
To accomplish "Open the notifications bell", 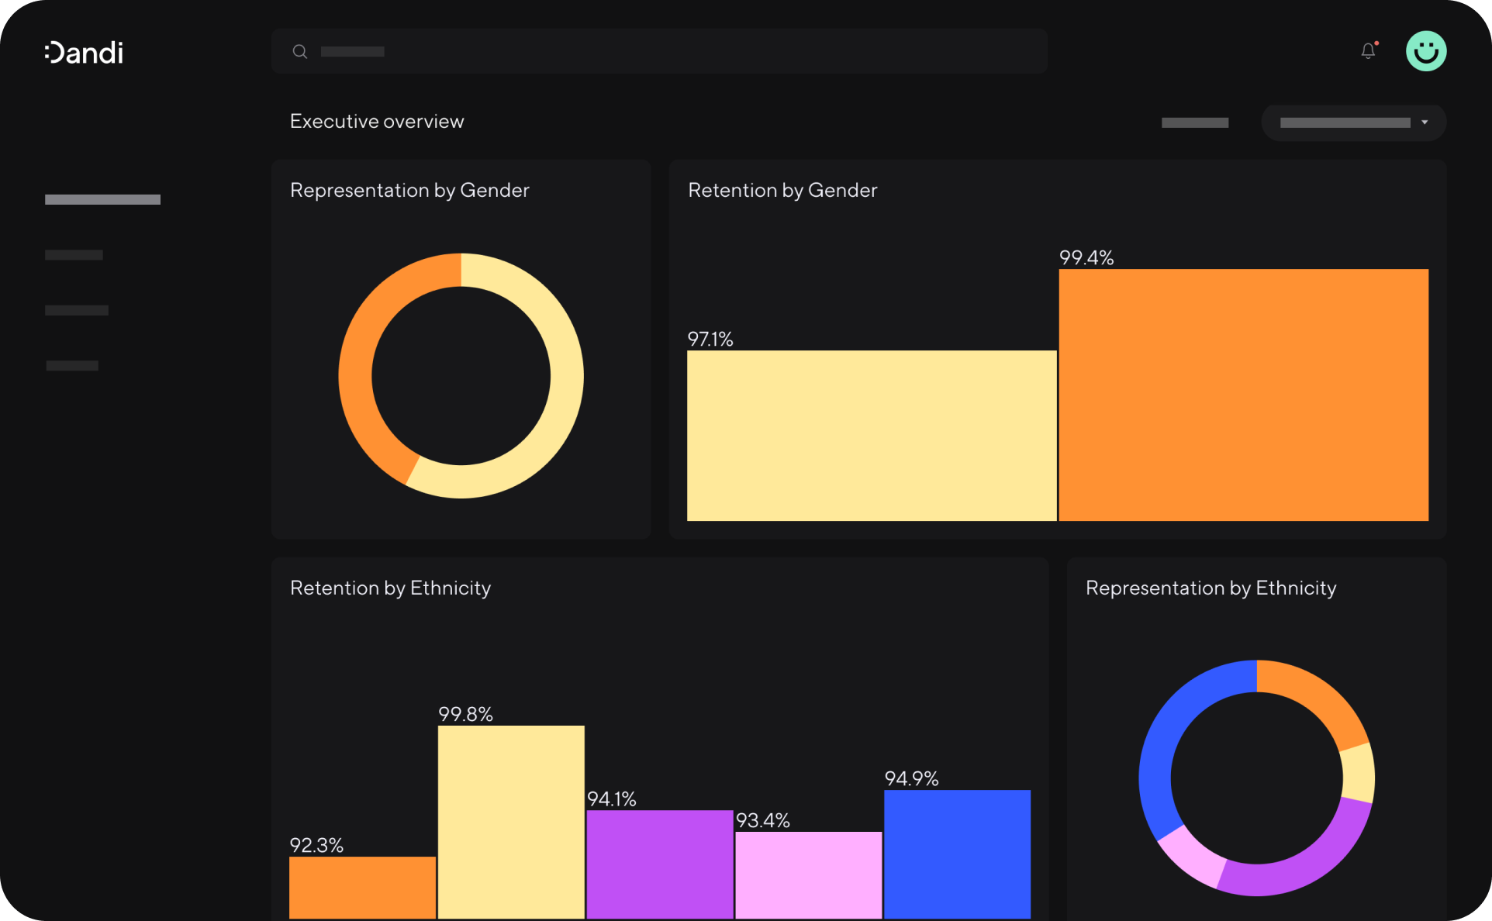I will (1368, 51).
